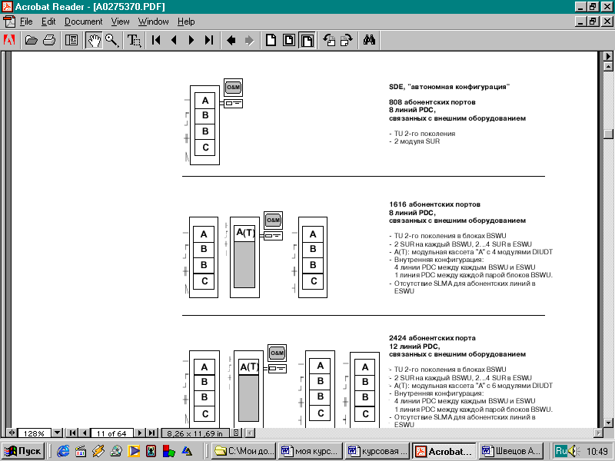Screen dimensions: 615x461
Task: Click the heading '1616 абонентских портов'
Action: pyautogui.click(x=434, y=204)
